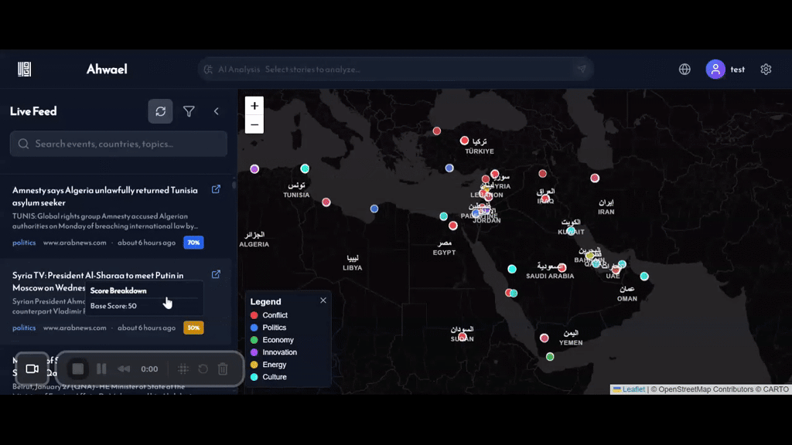Click the Energy yellow legend swatch
Viewport: 792px width, 445px height.
(254, 365)
